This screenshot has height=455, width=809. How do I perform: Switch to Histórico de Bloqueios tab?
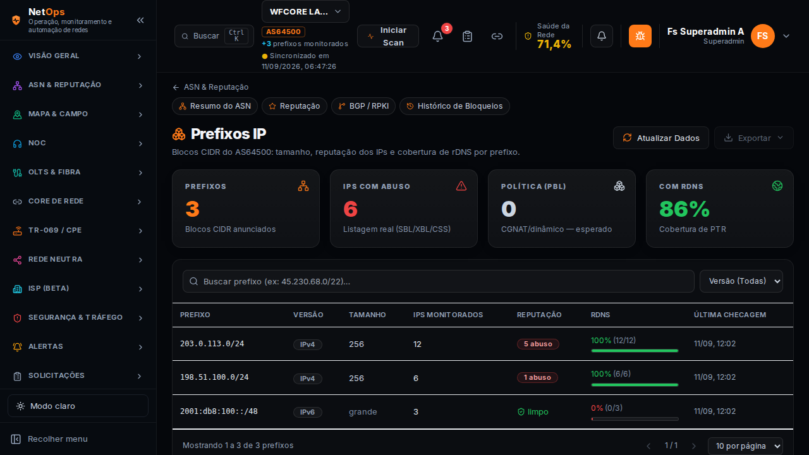coord(454,106)
